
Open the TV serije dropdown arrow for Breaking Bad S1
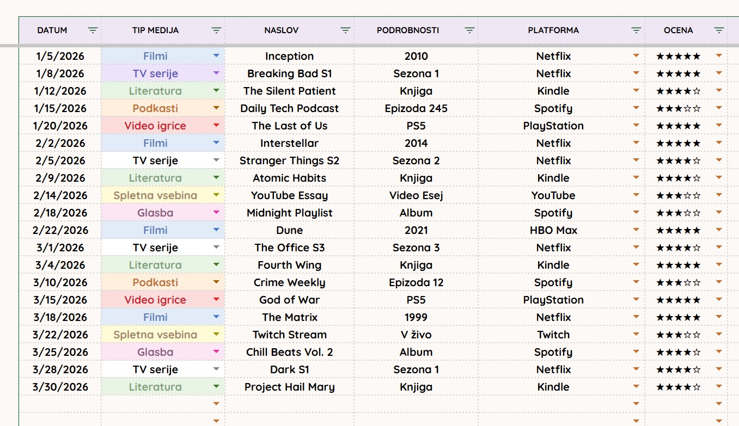(216, 73)
